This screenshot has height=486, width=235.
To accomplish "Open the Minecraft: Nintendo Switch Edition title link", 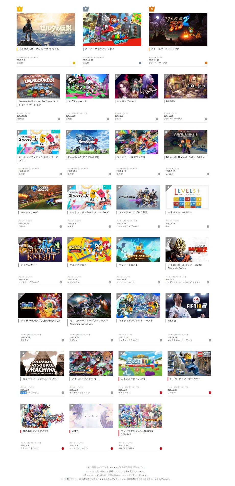I will (185, 157).
